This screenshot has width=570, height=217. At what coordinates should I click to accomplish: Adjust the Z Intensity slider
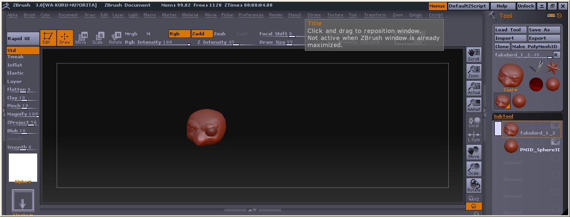[x=227, y=42]
